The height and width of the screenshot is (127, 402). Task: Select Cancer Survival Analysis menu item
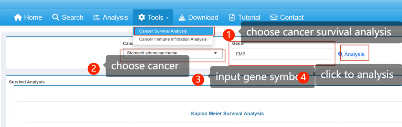point(163,31)
